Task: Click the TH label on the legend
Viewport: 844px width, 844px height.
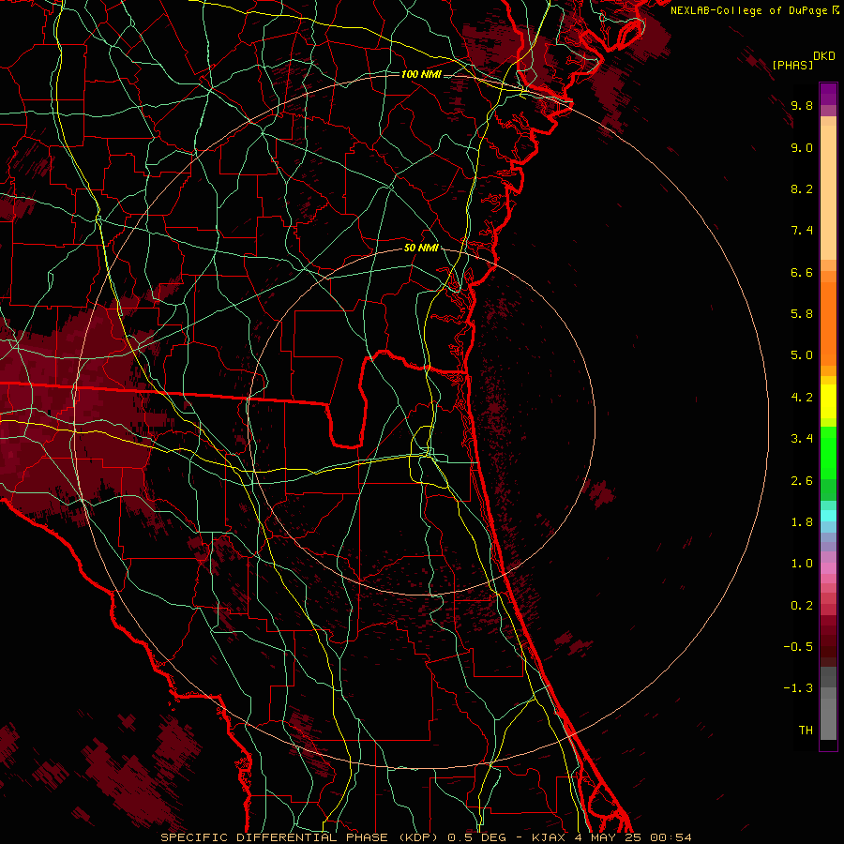Action: pos(806,731)
